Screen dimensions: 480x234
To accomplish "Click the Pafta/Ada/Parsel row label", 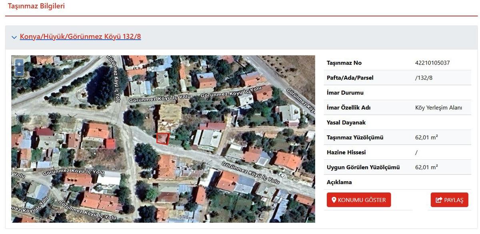I will 350,78.
